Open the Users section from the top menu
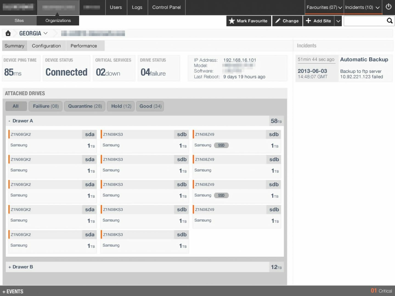395x296 pixels. pos(116,7)
